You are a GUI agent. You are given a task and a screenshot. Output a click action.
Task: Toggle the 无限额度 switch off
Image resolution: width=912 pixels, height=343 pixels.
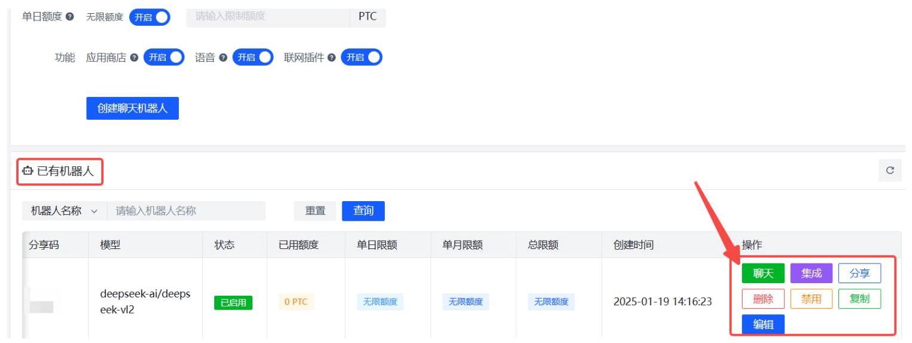[150, 17]
